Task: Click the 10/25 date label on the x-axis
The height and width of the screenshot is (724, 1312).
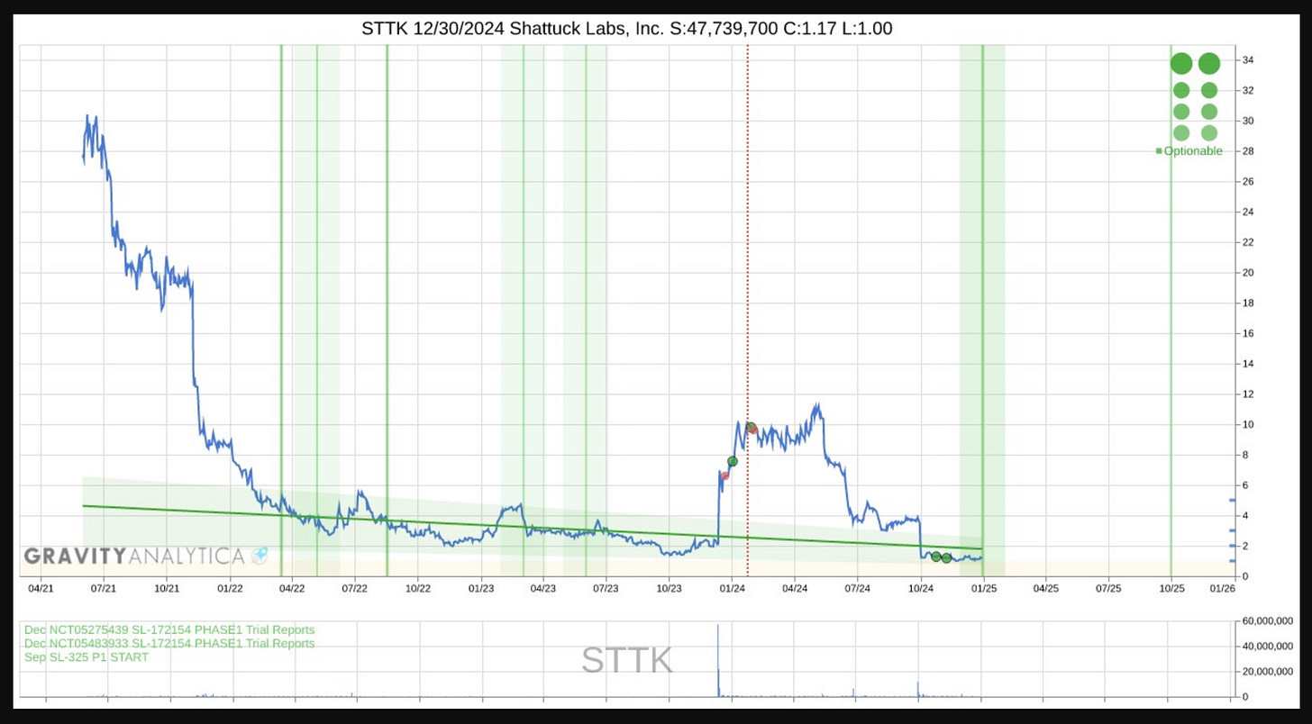Action: pos(1171,588)
